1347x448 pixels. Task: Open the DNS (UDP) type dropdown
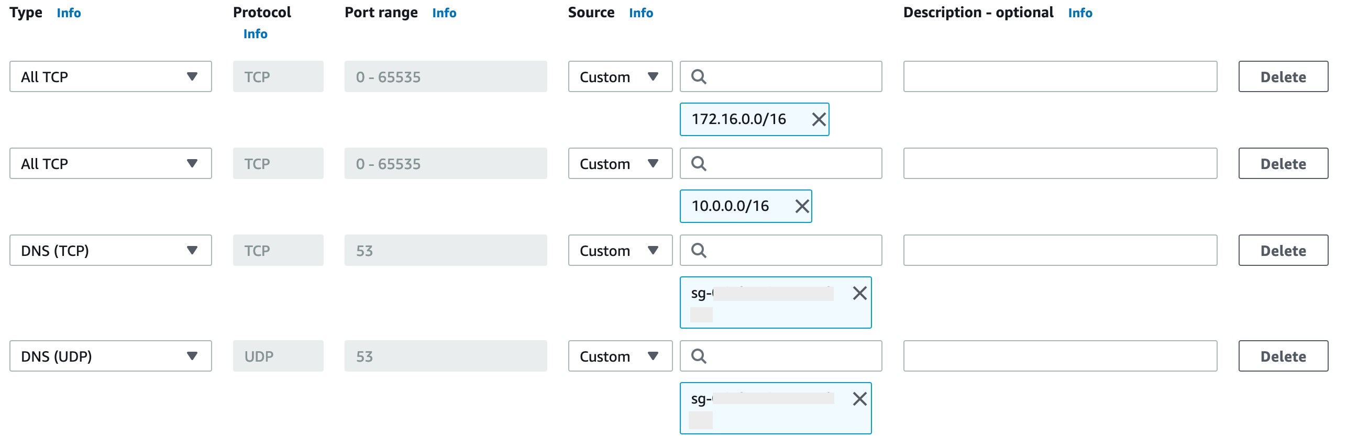pos(111,356)
